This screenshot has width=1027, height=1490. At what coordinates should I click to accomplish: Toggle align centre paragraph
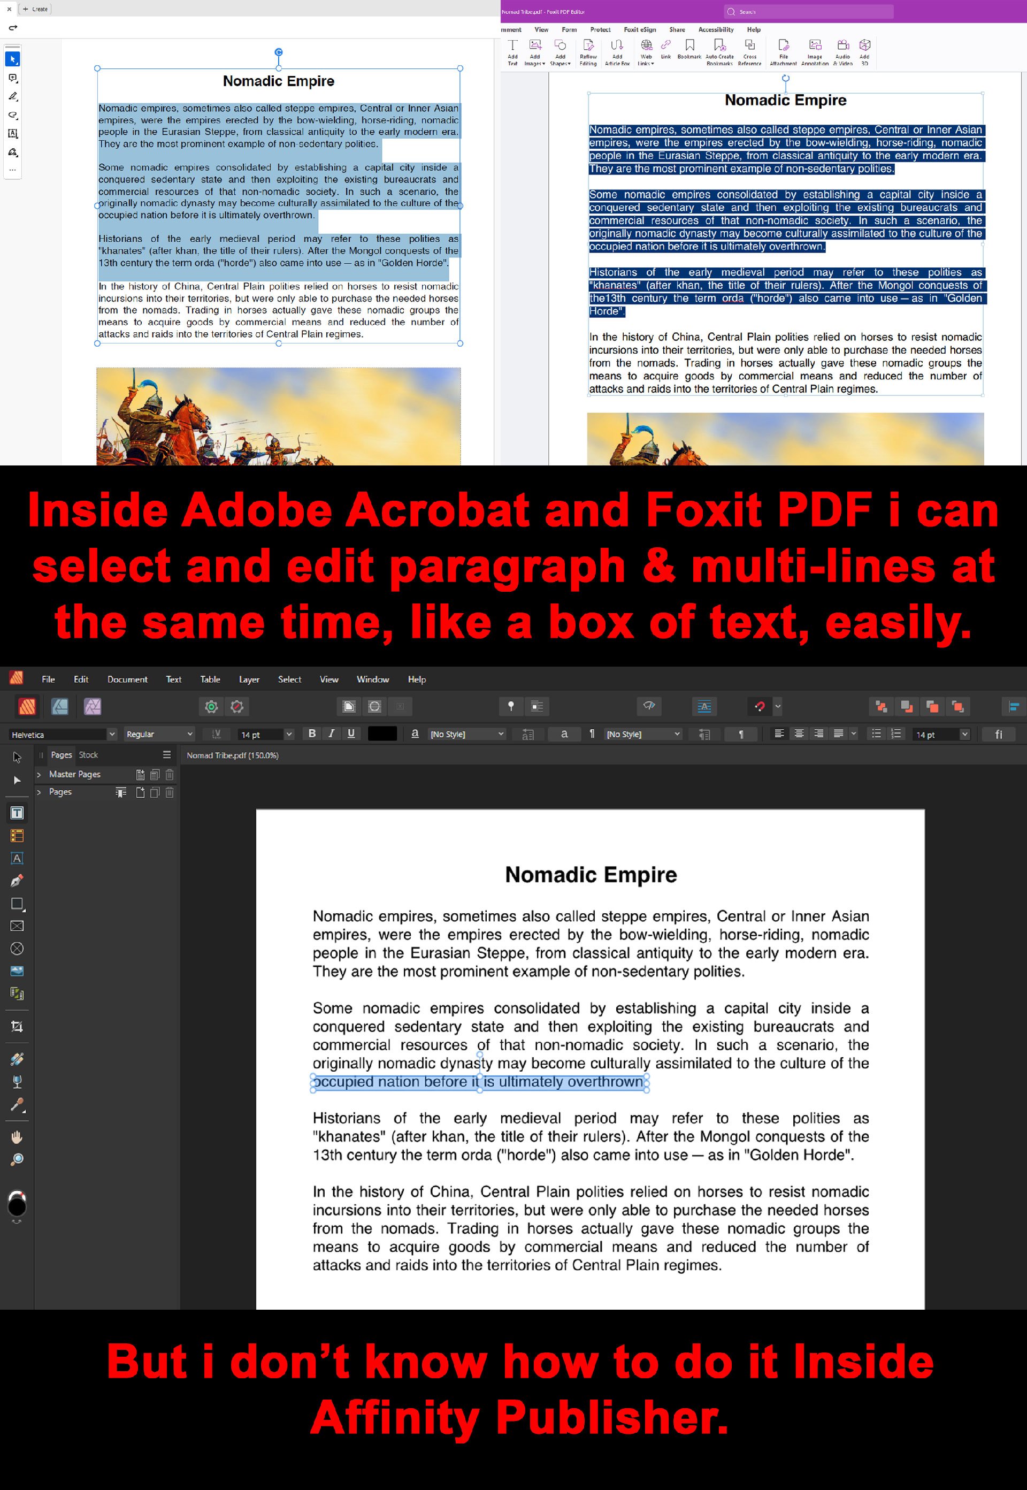pos(799,733)
